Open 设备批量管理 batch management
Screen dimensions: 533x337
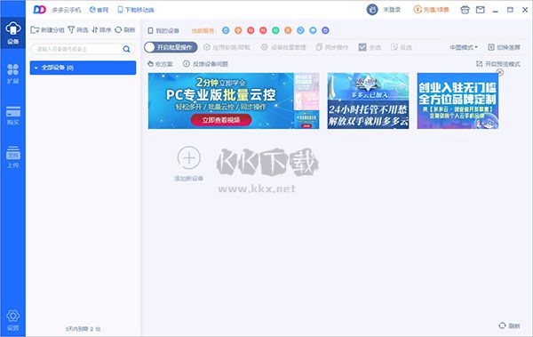[283, 47]
